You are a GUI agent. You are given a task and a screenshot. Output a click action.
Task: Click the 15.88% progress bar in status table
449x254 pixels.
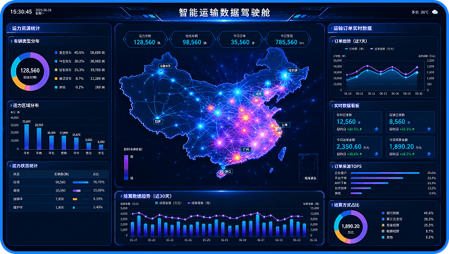pos(77,190)
